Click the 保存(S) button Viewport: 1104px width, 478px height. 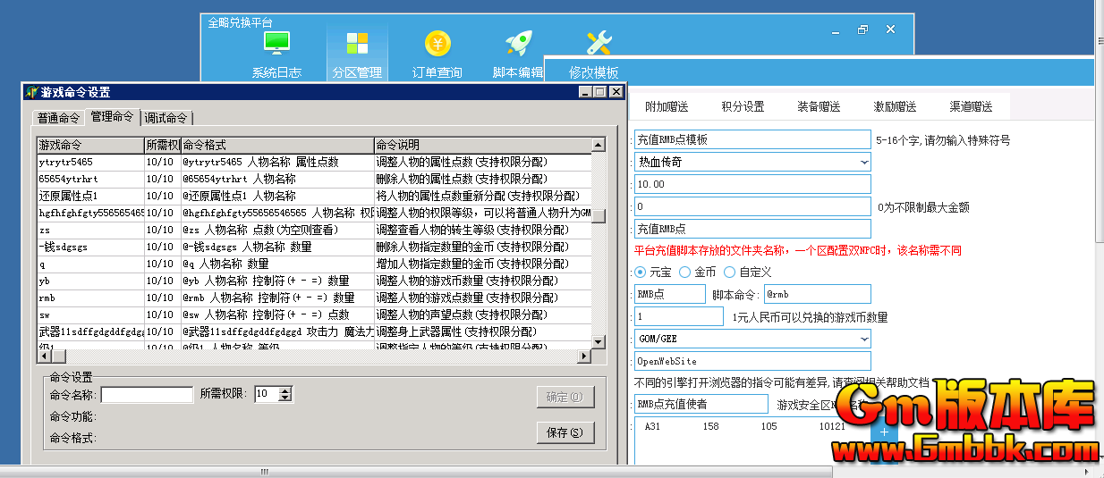565,432
